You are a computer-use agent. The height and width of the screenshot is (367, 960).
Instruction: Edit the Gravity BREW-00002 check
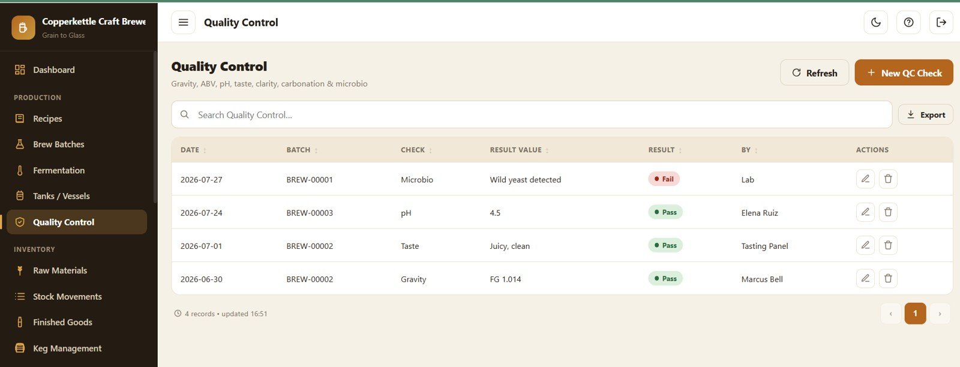[x=865, y=278]
